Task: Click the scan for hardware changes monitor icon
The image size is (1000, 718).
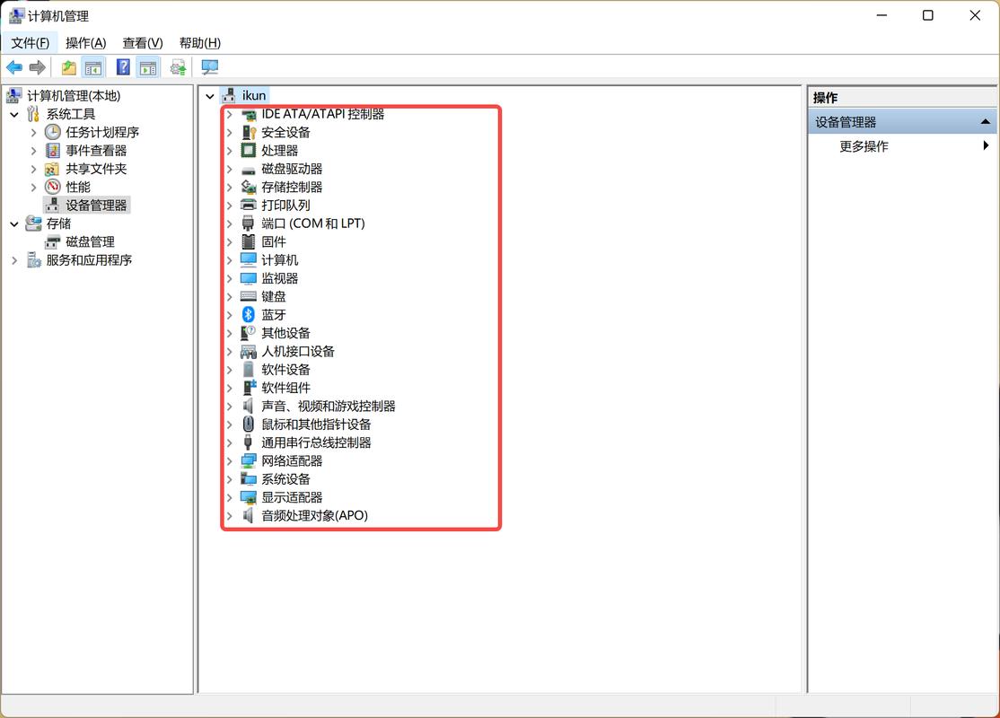Action: [x=210, y=67]
